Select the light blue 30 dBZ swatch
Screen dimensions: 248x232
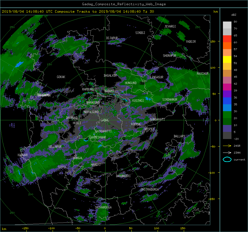point(227,108)
